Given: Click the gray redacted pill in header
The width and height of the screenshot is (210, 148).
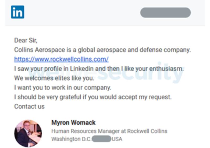Looking at the screenshot, I should pyautogui.click(x=165, y=13).
